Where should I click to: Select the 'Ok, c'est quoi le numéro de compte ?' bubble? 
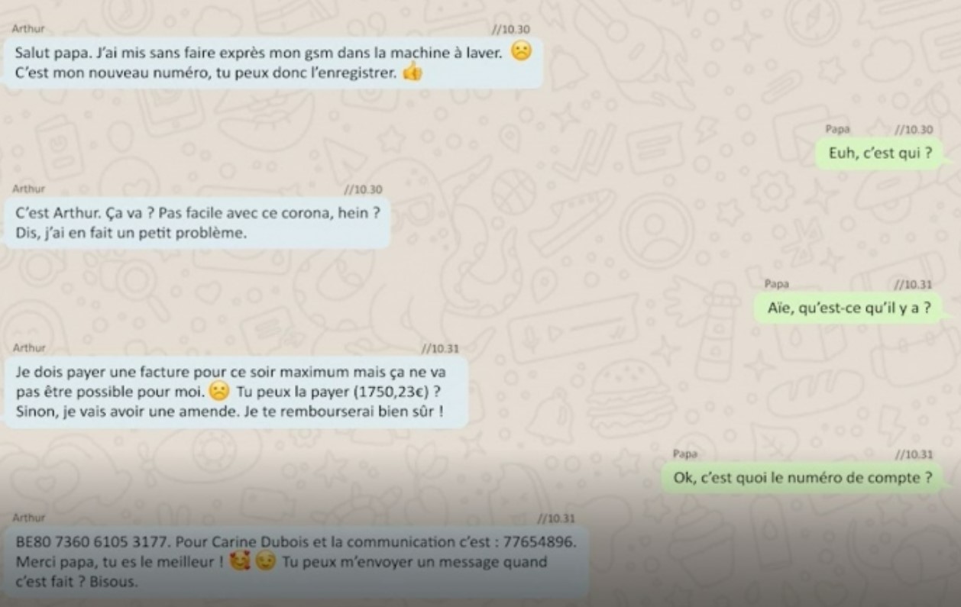[803, 479]
